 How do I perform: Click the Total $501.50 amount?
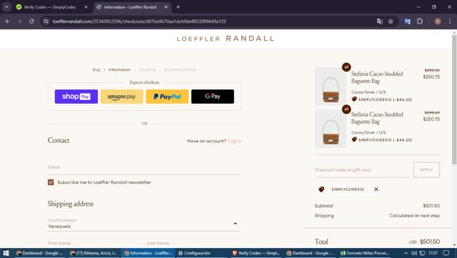point(430,242)
